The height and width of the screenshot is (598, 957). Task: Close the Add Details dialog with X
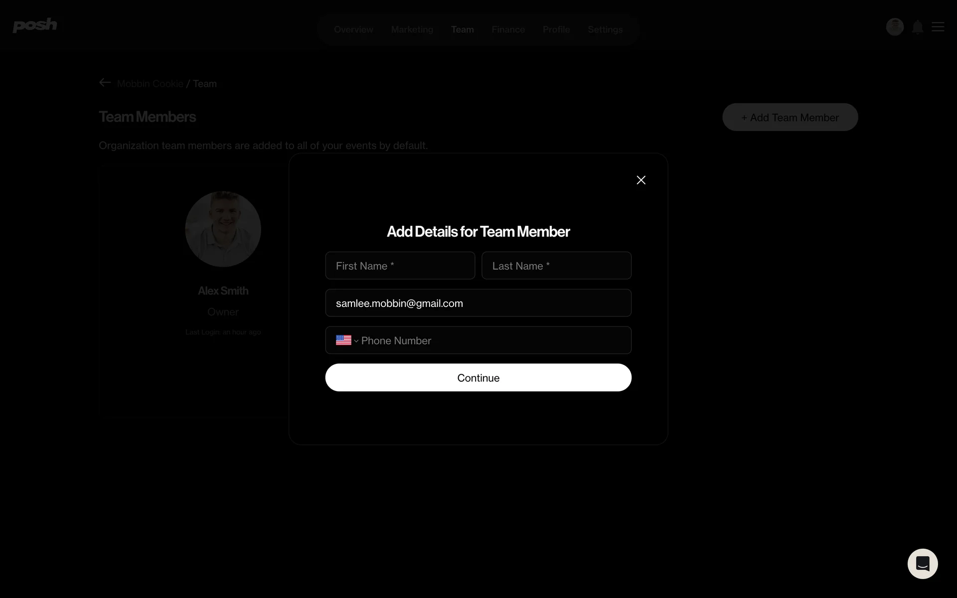641,180
